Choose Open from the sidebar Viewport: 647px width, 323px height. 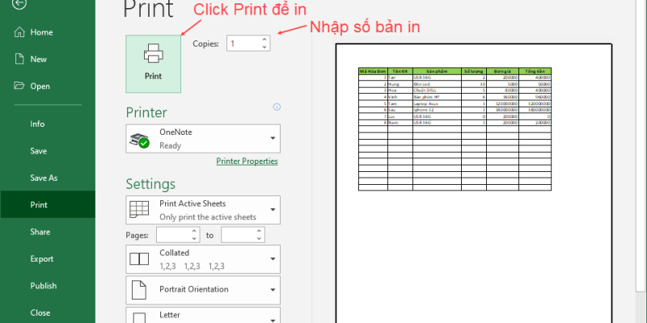[40, 86]
